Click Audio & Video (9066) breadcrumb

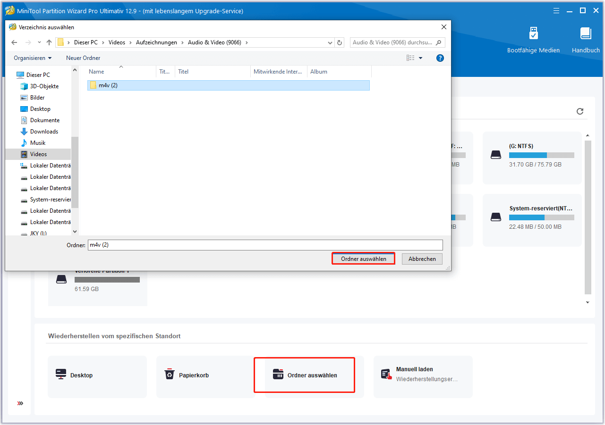pos(214,42)
